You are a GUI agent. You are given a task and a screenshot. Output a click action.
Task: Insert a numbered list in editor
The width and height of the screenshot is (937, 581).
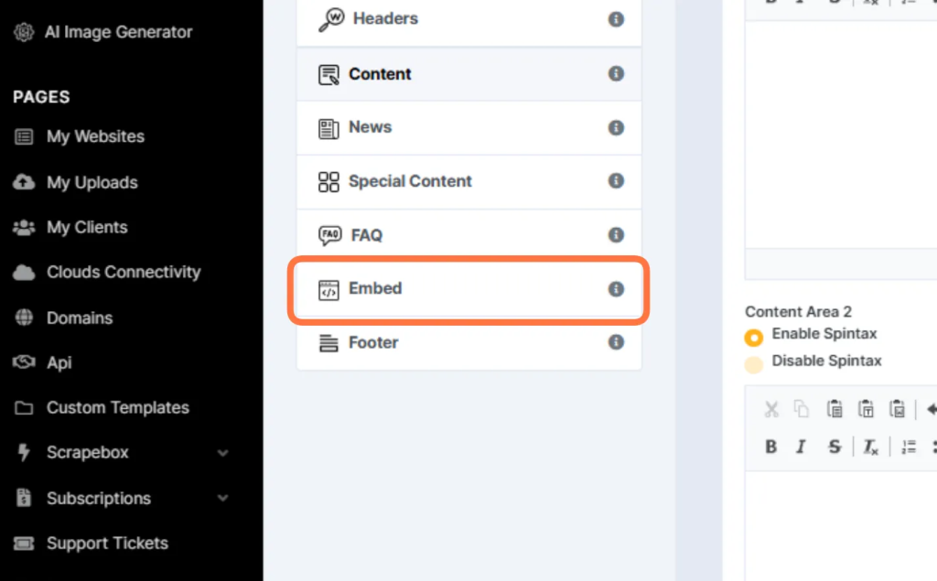pyautogui.click(x=909, y=447)
